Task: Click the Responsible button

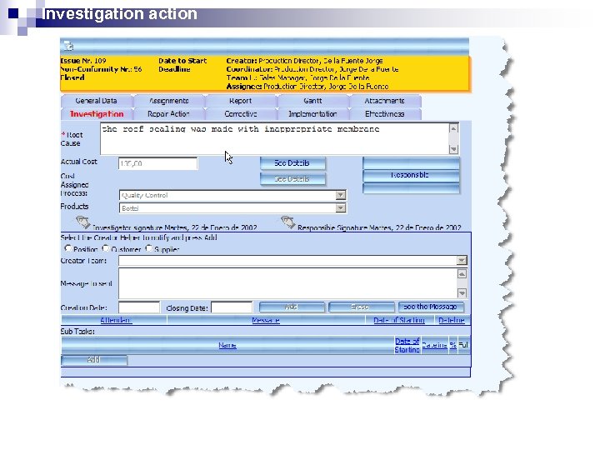Action: [411, 175]
